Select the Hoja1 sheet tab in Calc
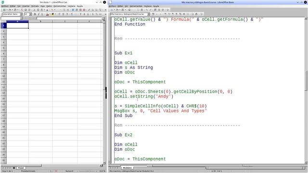 point(21,168)
